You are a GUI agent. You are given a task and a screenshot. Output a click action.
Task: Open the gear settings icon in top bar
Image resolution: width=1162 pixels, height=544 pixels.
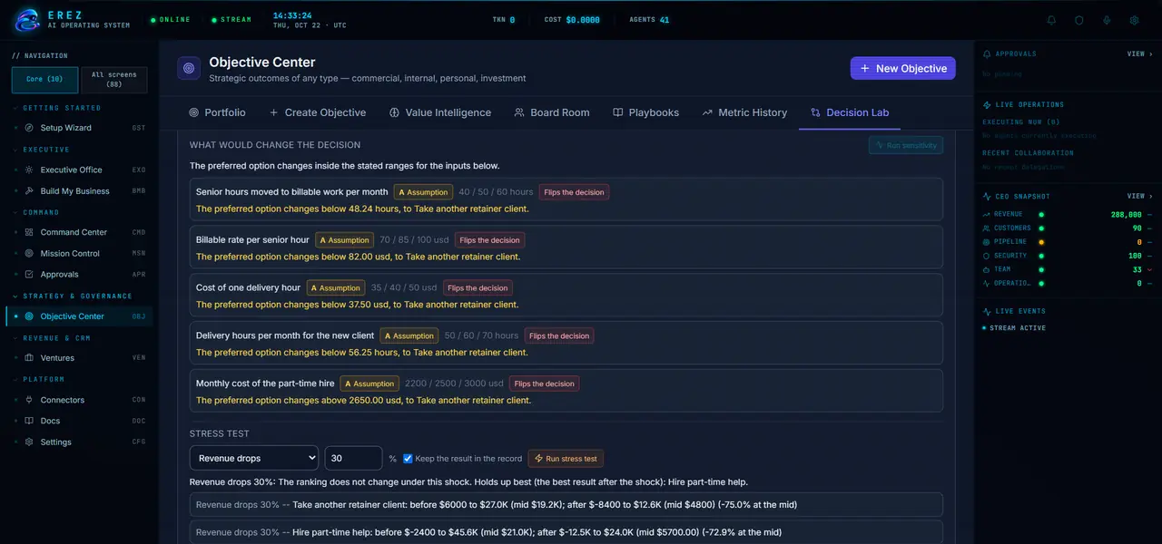1134,20
